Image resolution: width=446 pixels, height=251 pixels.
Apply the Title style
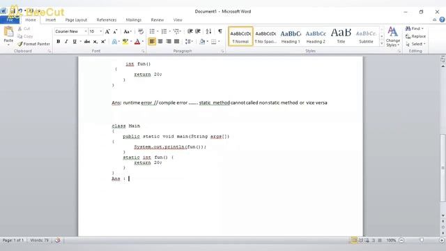[x=341, y=36]
